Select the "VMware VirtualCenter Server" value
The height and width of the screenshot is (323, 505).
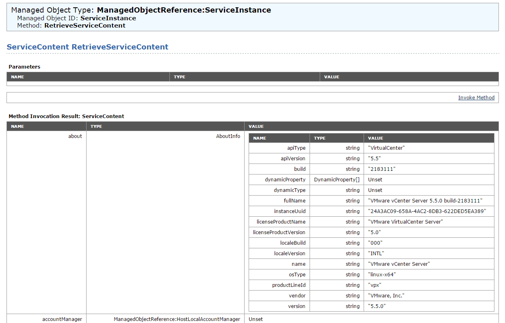click(x=405, y=222)
